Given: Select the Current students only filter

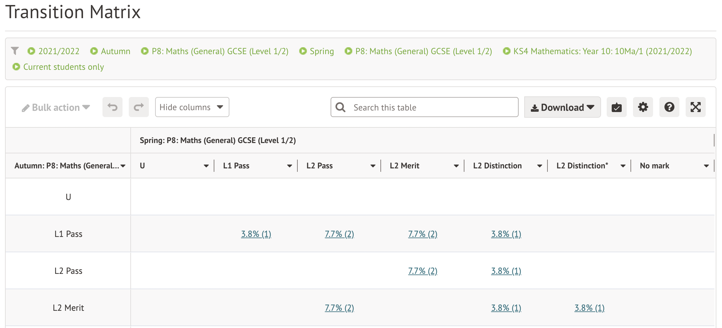Looking at the screenshot, I should (x=63, y=67).
